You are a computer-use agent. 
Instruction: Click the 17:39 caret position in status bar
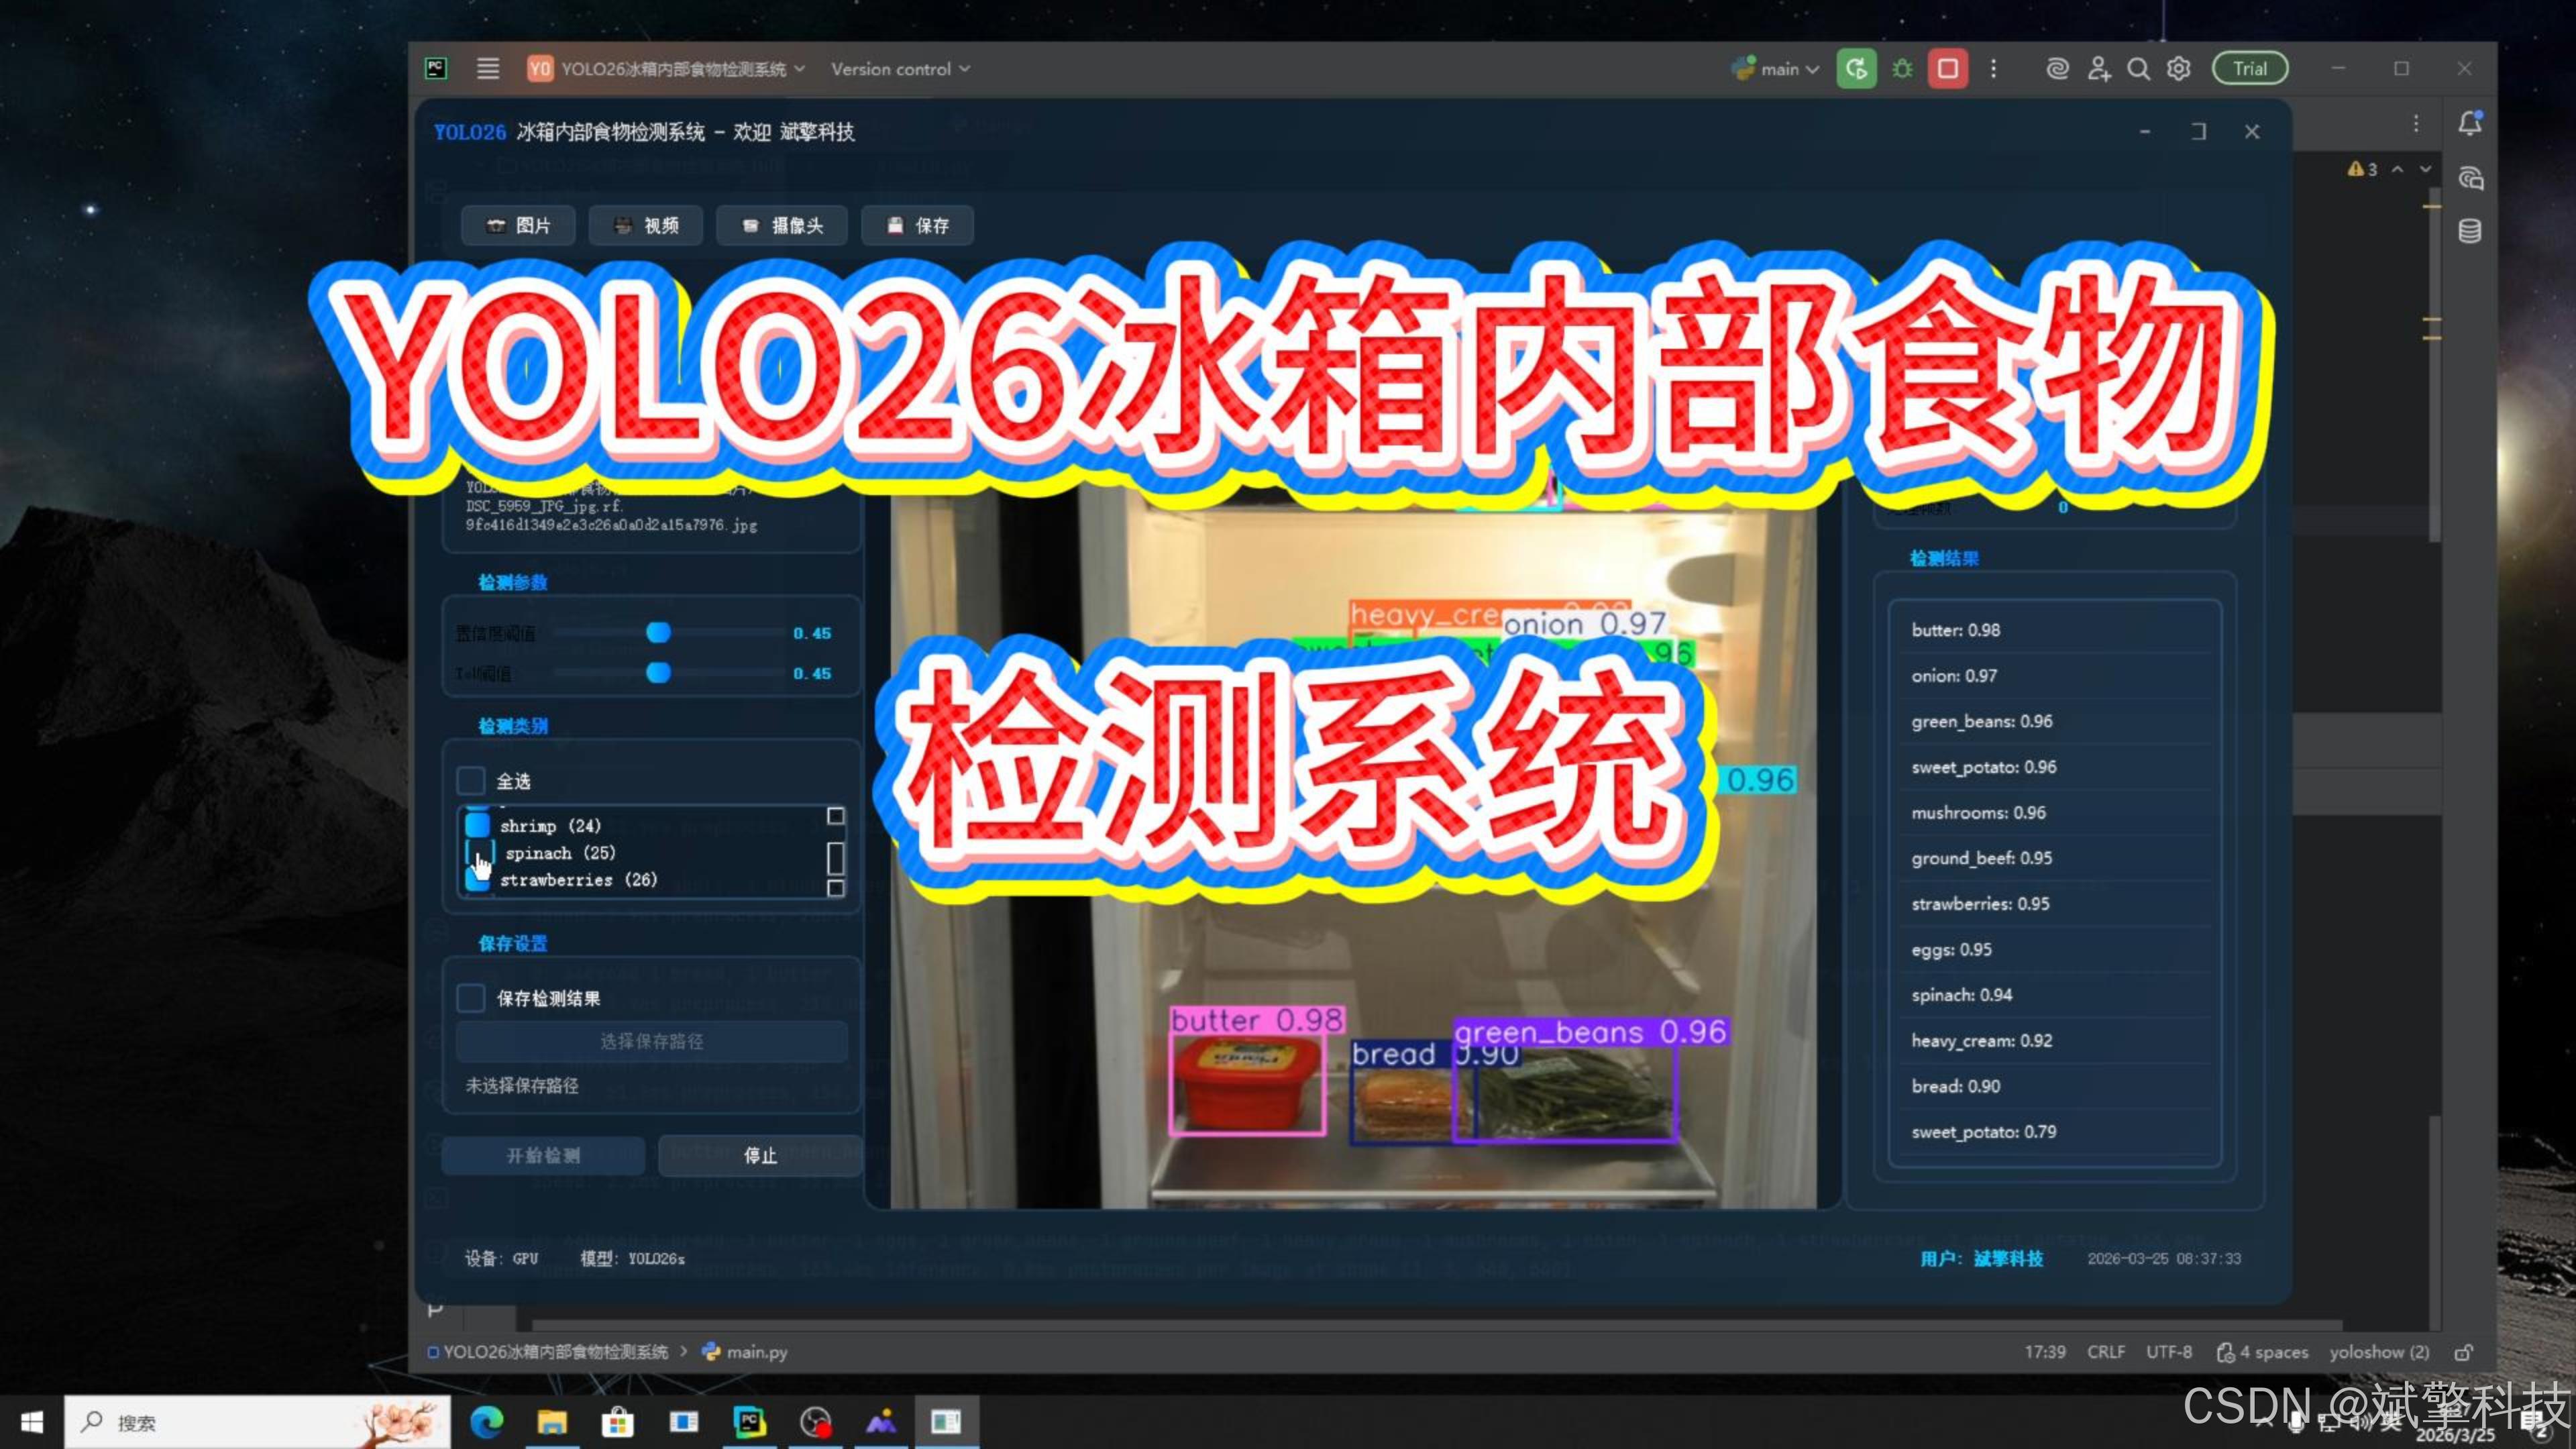(2045, 1352)
